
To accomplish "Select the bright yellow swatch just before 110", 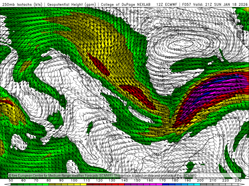I will 83,184.
